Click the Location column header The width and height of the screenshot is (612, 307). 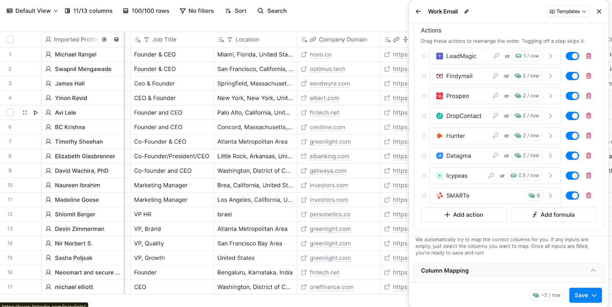[x=255, y=39]
